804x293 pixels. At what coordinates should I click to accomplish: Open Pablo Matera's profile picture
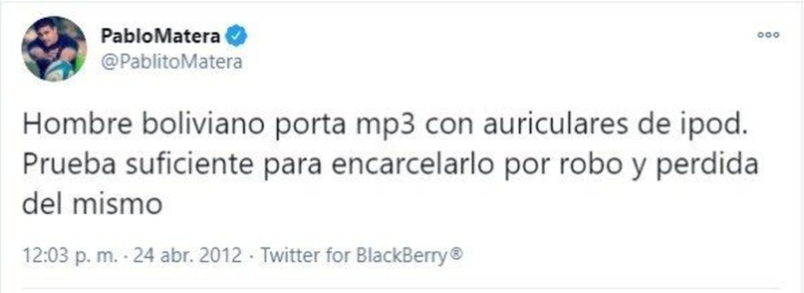point(54,49)
